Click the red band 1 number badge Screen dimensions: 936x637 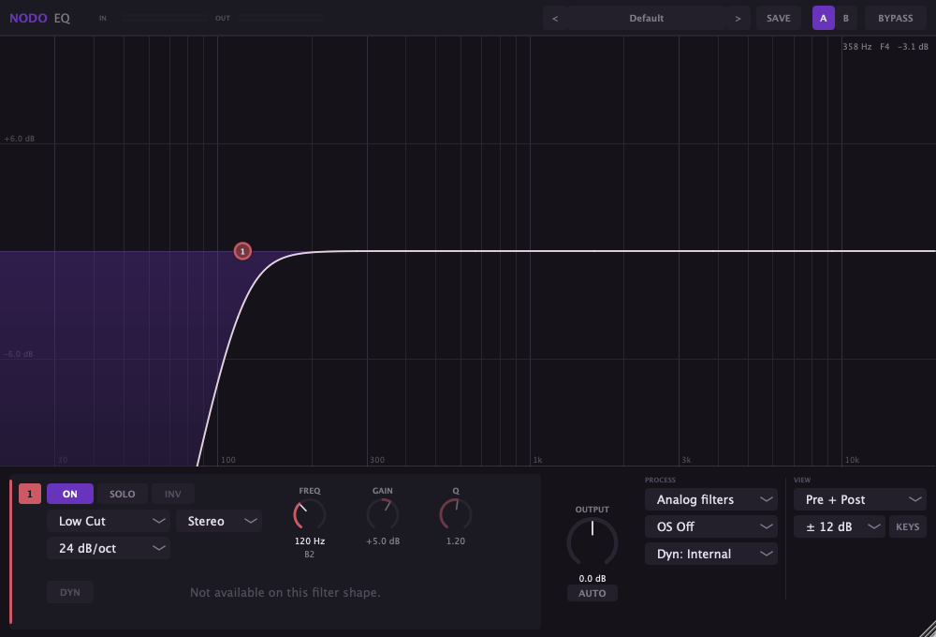point(30,494)
